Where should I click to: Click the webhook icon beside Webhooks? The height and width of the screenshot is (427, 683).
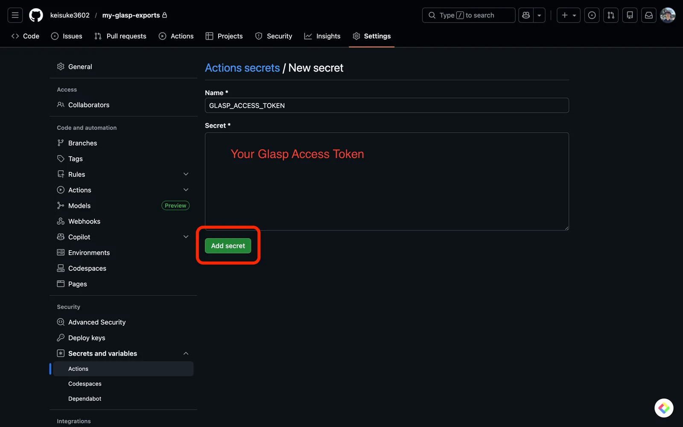pyautogui.click(x=61, y=221)
